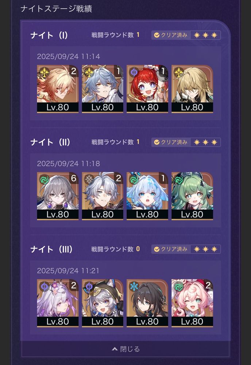Collapse the panel with 閉じる
The height and width of the screenshot is (365, 251).
pyautogui.click(x=126, y=349)
